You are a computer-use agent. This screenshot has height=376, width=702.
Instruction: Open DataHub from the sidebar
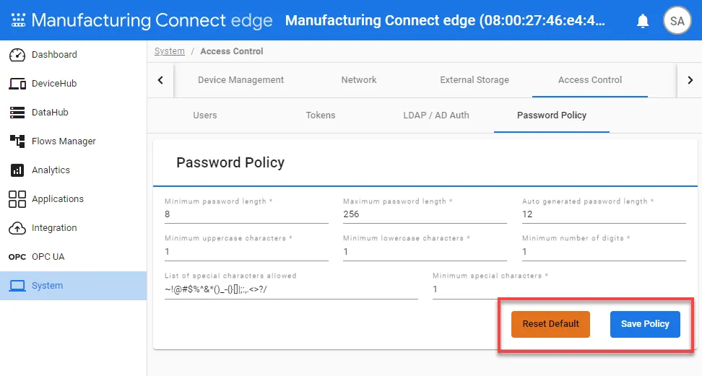click(73, 113)
